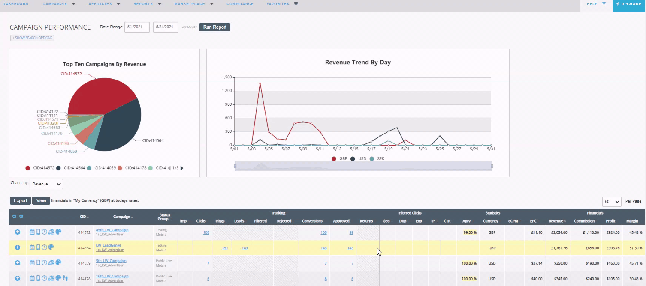Toggle GBP series in revenue trend legend
Viewport: 646px width, 286px height.
pyautogui.click(x=339, y=159)
